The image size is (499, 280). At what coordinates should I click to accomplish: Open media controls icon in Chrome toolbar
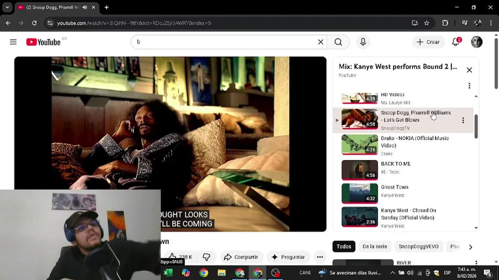coord(464,23)
